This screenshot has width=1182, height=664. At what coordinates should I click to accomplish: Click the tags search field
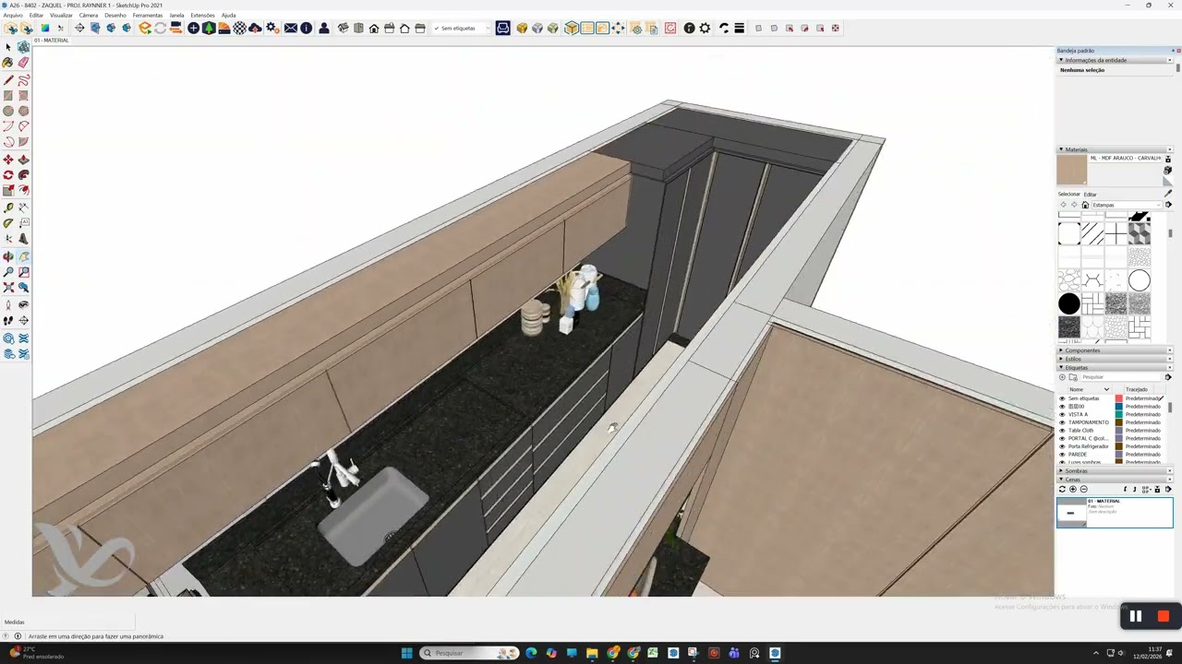(x=1121, y=376)
